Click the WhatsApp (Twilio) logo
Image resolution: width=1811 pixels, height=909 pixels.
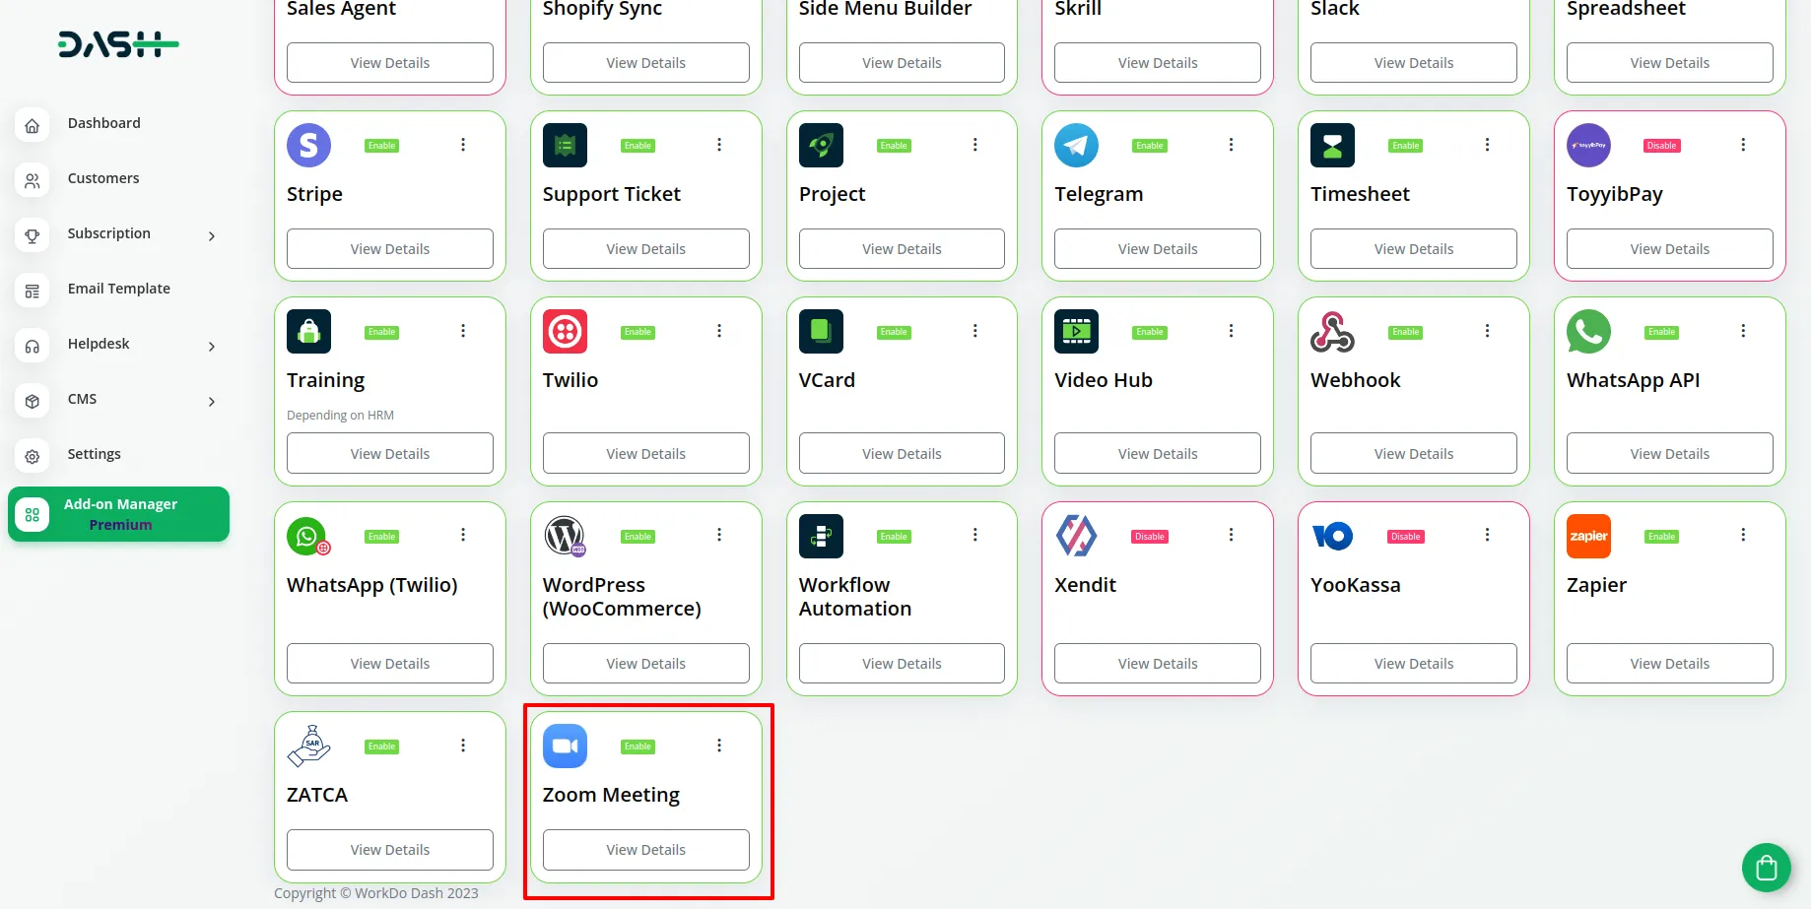[x=308, y=537]
